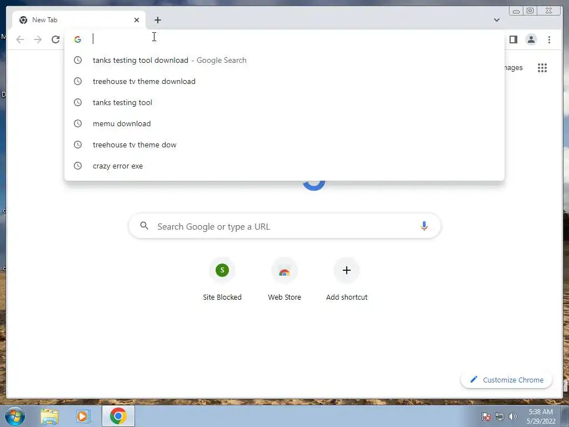This screenshot has height=427, width=569.
Task: Select 'memu download' history suggestion
Action: (284, 123)
